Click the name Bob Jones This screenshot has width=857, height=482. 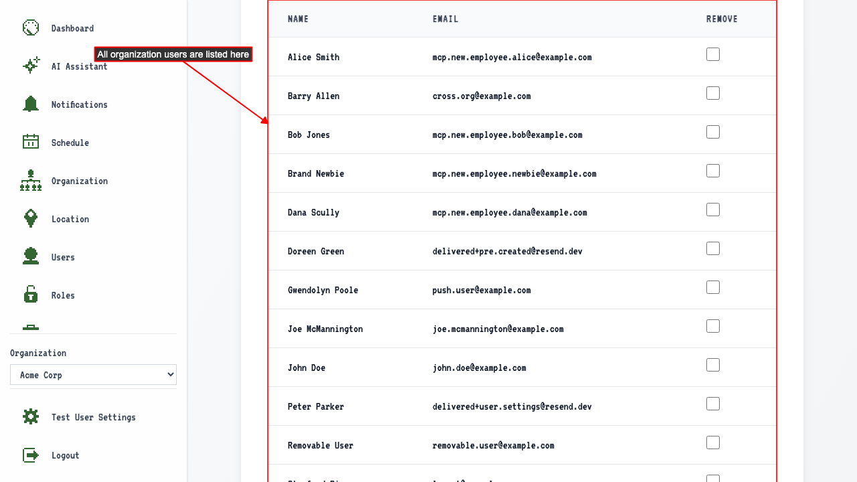tap(309, 135)
